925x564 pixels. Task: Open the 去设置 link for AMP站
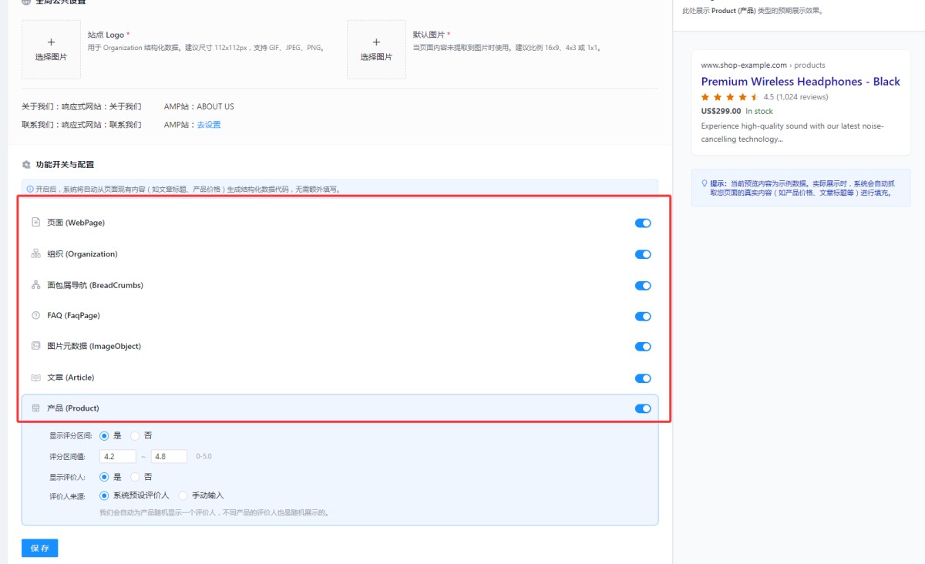pyautogui.click(x=208, y=125)
